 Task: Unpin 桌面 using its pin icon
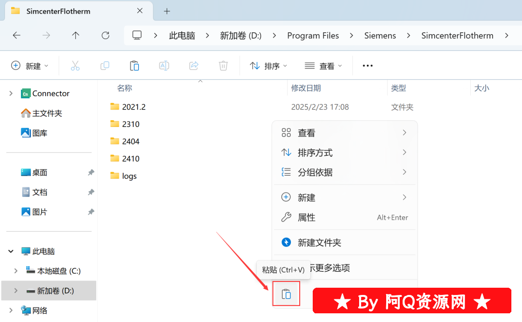tap(91, 172)
